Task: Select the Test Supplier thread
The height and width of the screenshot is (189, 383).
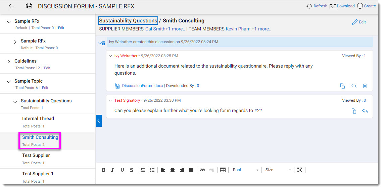Action: point(36,156)
